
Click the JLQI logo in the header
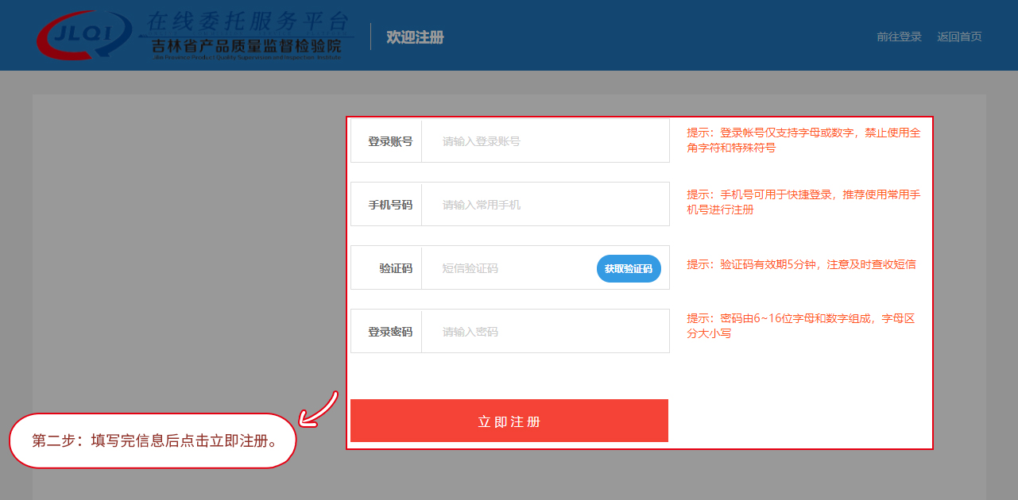pos(83,34)
